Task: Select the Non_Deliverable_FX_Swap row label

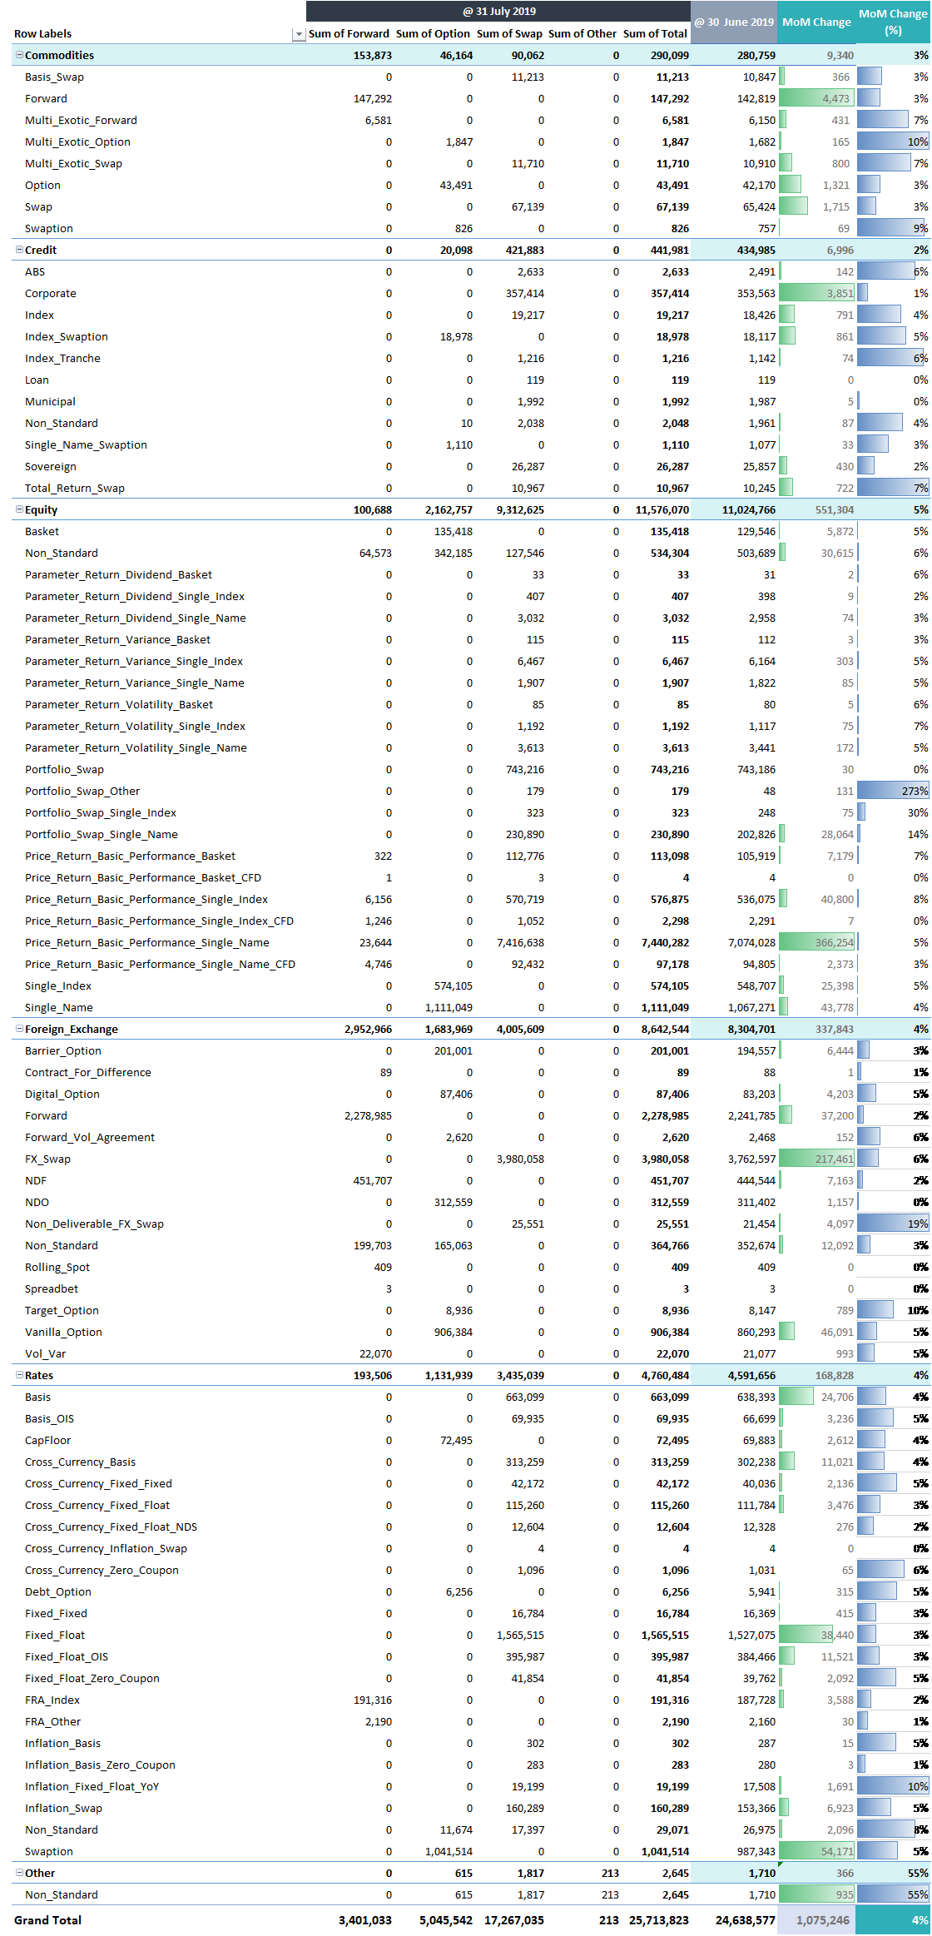Action: point(94,1224)
